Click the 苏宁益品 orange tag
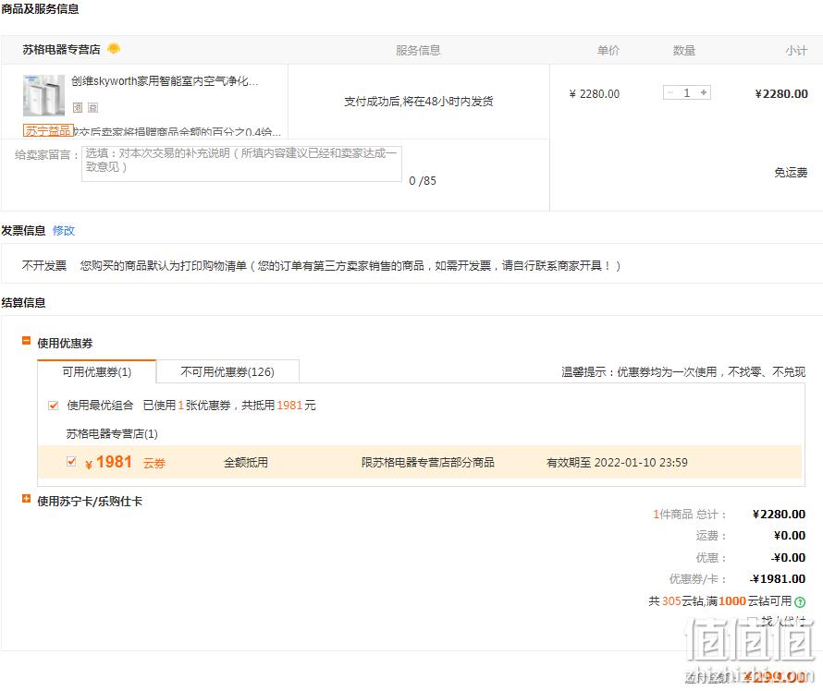Viewport: 823px width, 691px height. 48,130
